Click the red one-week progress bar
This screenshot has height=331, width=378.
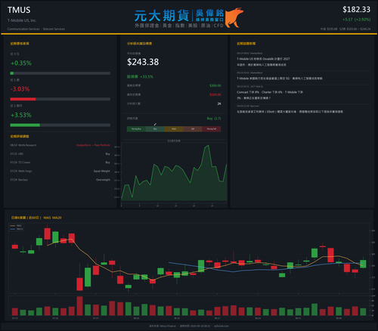tap(23, 99)
